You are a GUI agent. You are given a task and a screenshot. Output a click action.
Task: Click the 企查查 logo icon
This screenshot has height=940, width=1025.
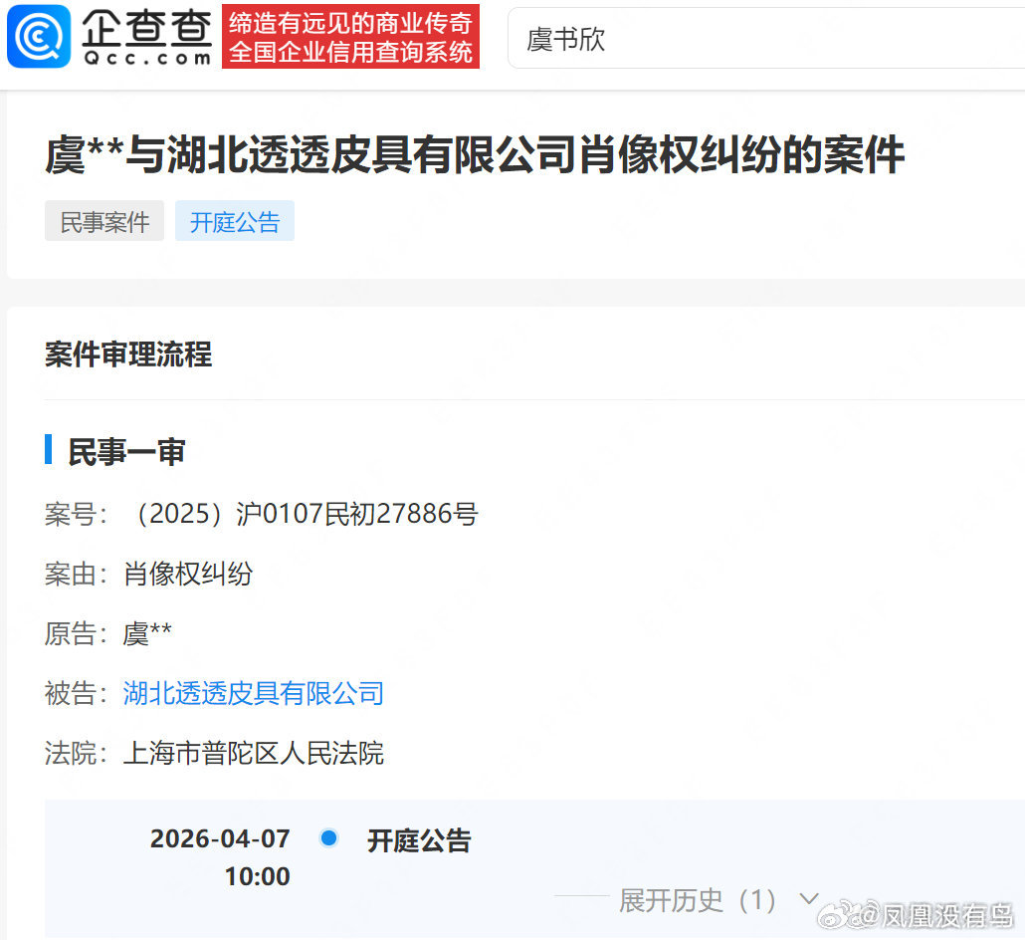(x=36, y=37)
